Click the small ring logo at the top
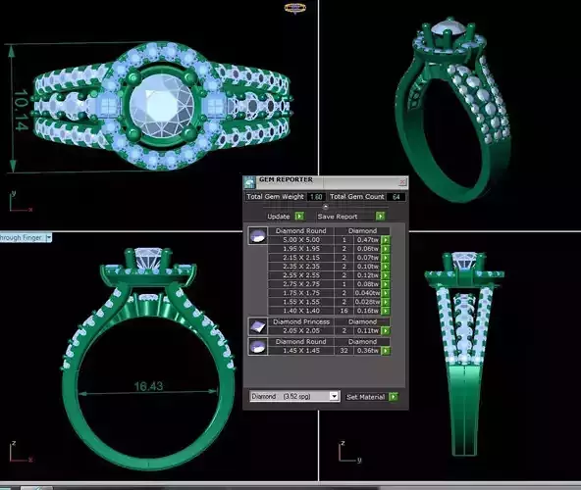The image size is (581, 490). point(295,8)
